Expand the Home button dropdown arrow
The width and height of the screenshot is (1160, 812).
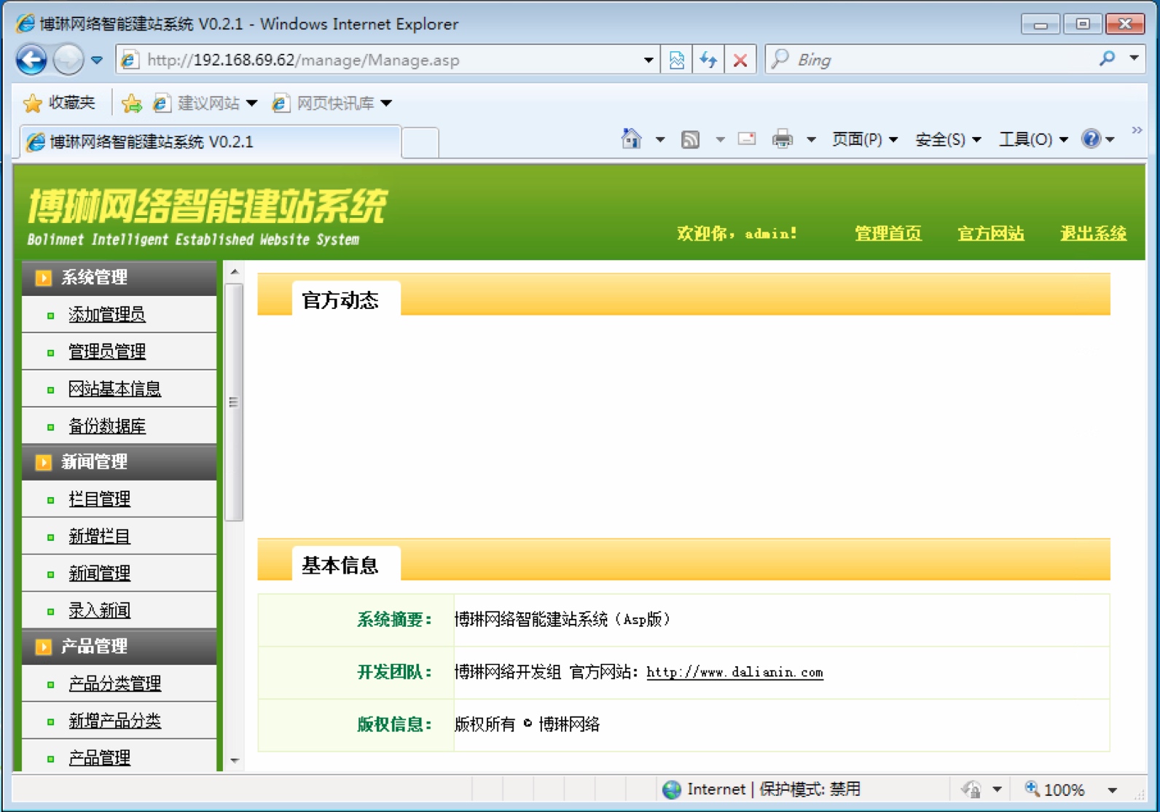(659, 139)
